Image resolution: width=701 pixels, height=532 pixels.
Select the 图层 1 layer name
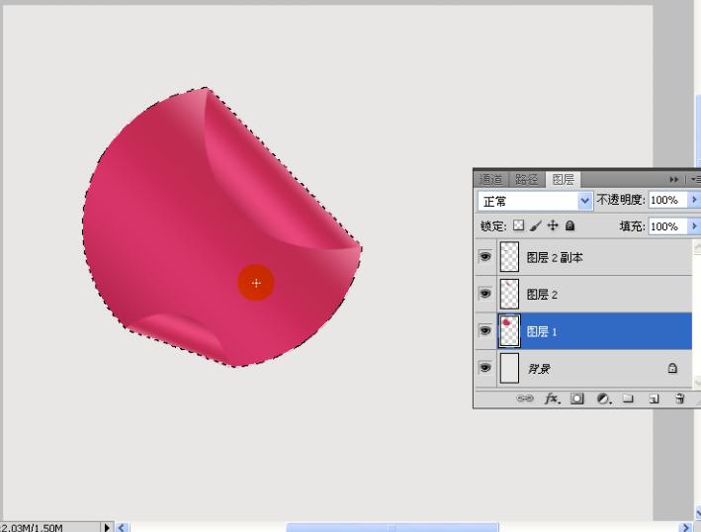pyautogui.click(x=542, y=331)
